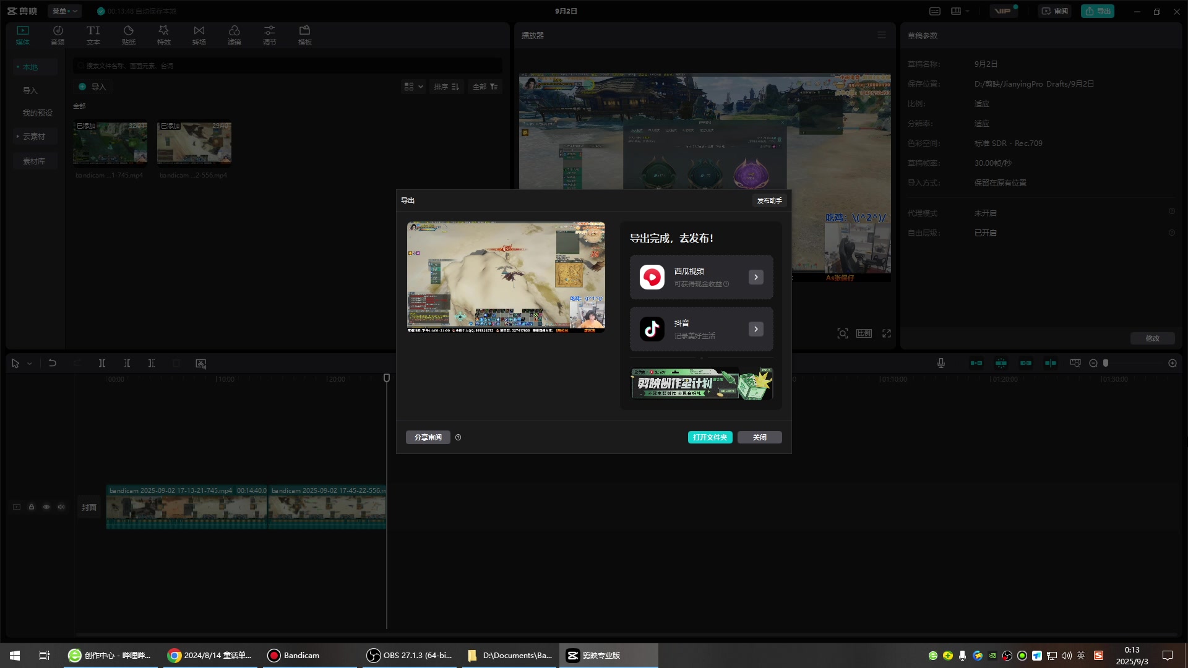Screen dimensions: 1188x668
Task: Click the split clip icon
Action: (x=102, y=363)
